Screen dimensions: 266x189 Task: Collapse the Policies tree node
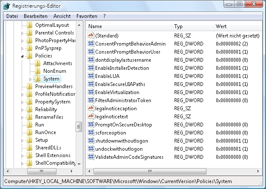23,56
